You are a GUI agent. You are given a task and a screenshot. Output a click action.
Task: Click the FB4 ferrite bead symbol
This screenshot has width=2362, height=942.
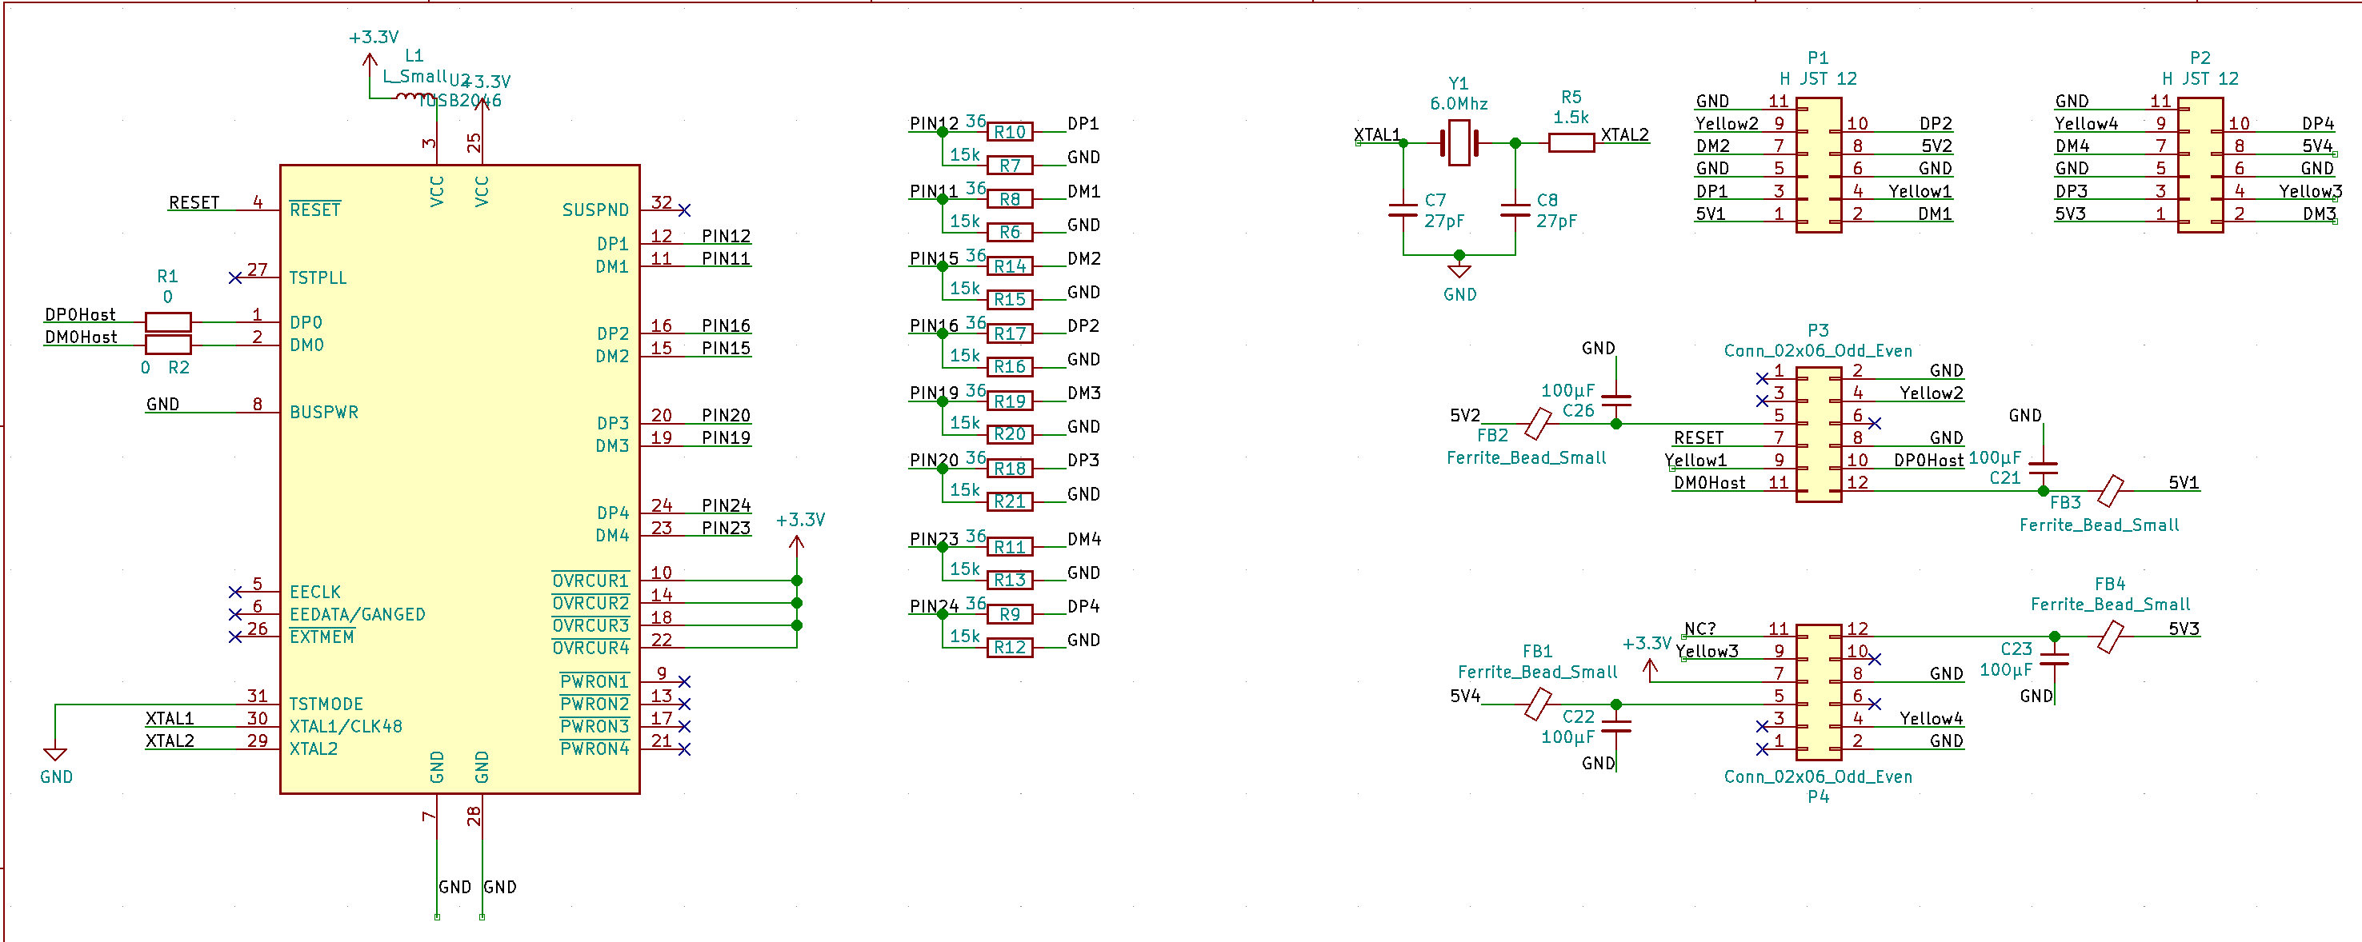coord(2110,637)
